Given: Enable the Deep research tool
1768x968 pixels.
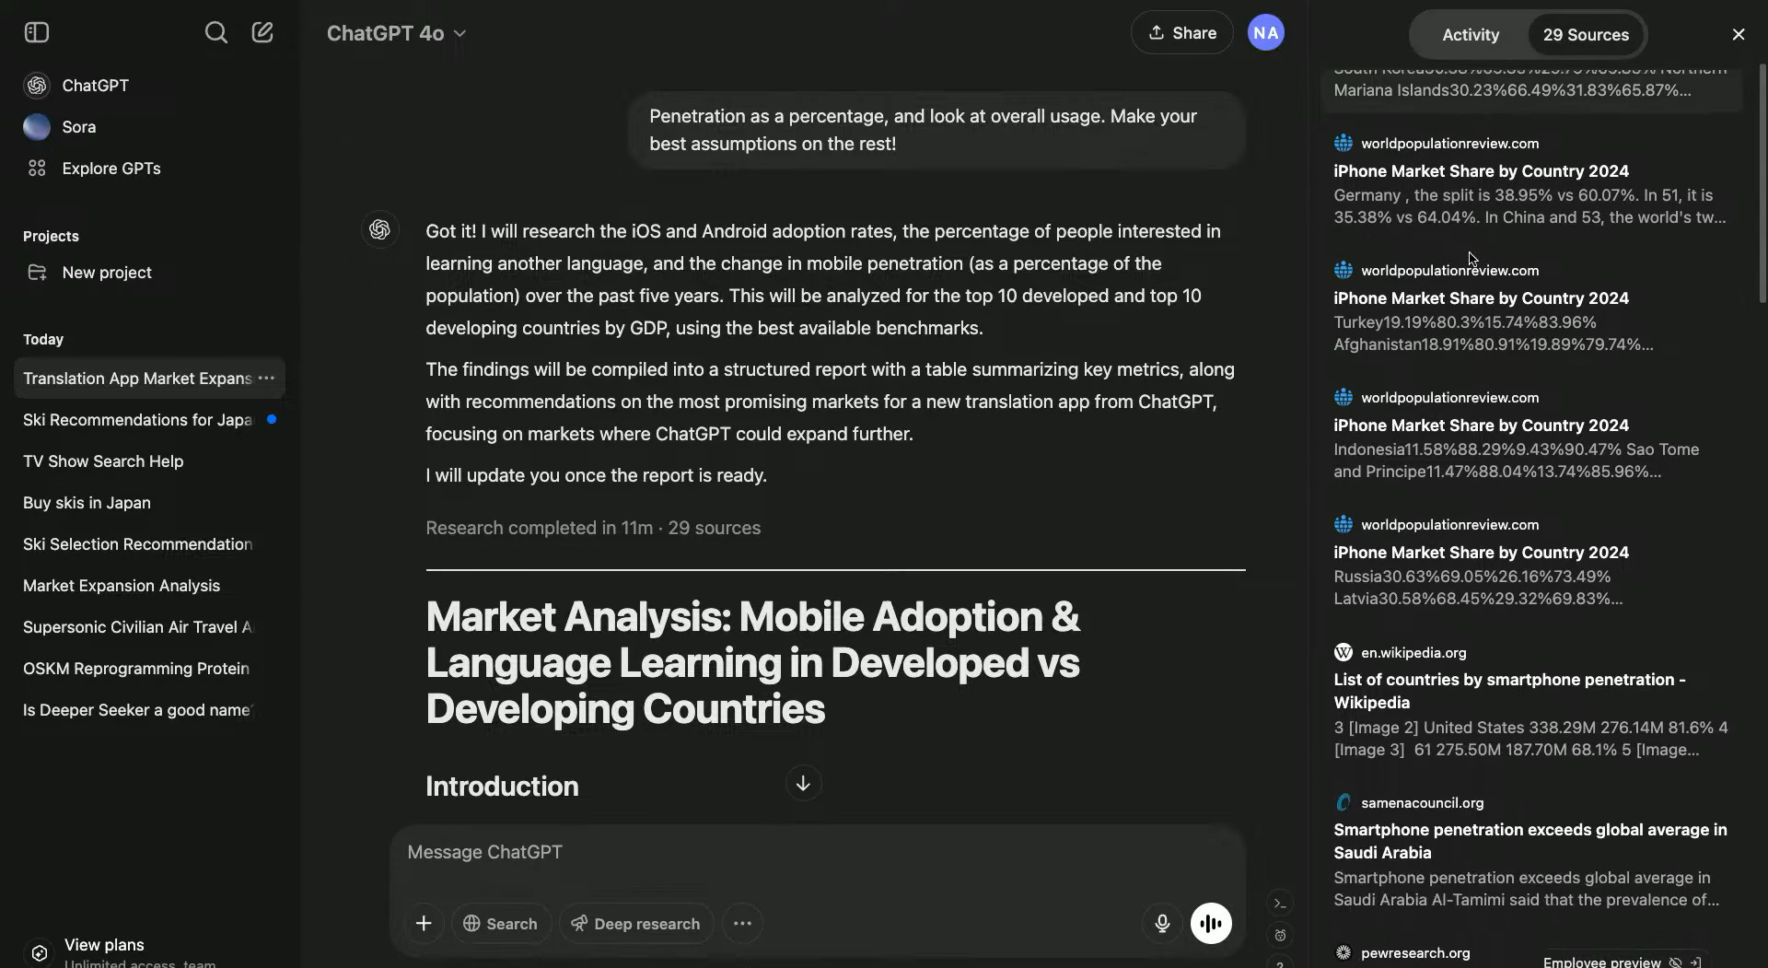Looking at the screenshot, I should tap(635, 924).
